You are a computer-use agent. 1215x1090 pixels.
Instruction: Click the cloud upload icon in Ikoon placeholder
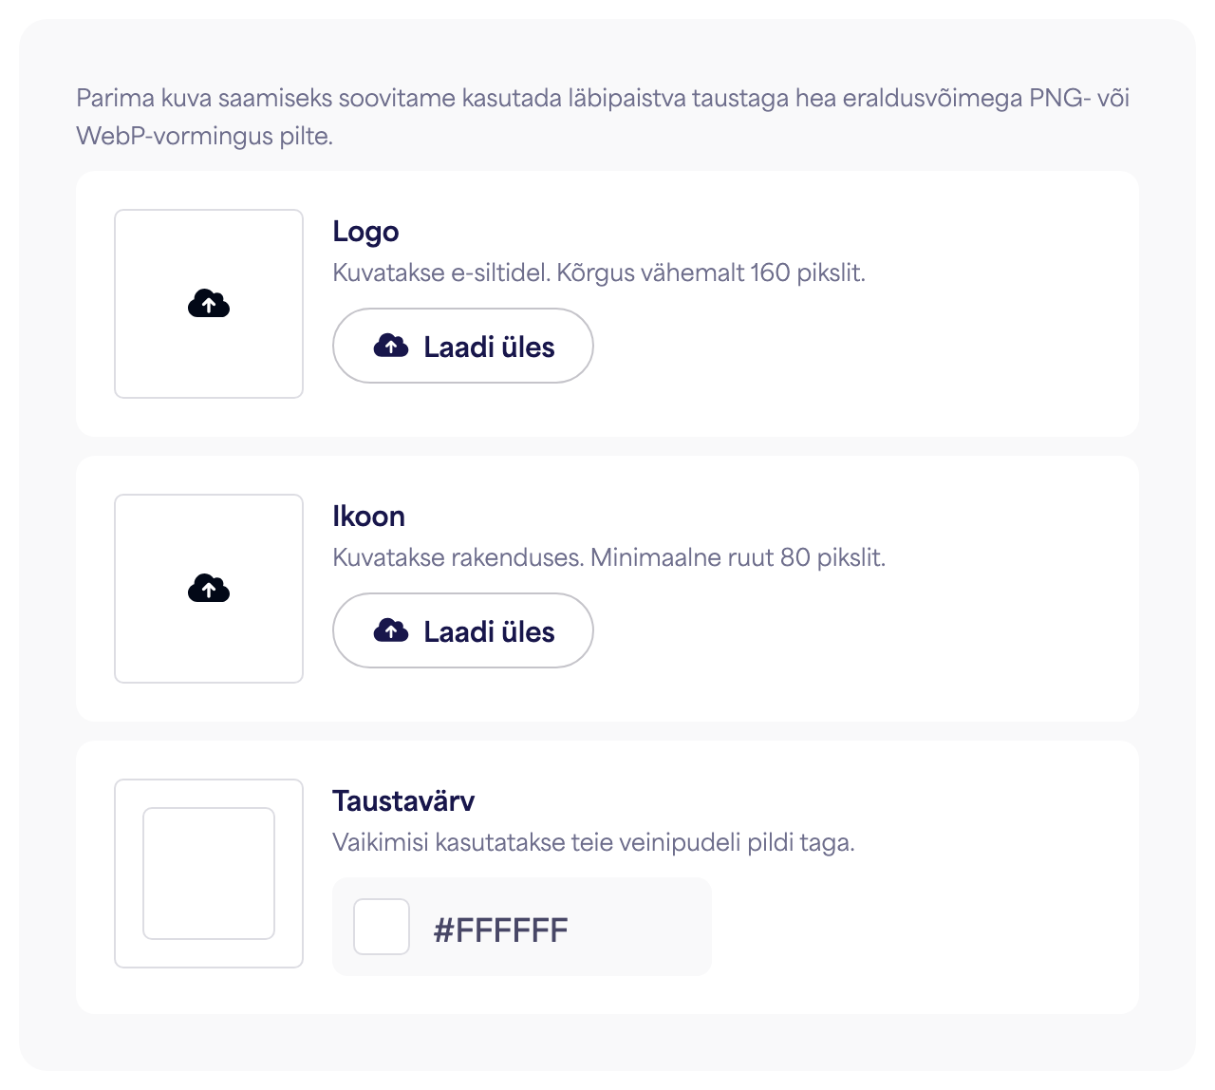(209, 589)
